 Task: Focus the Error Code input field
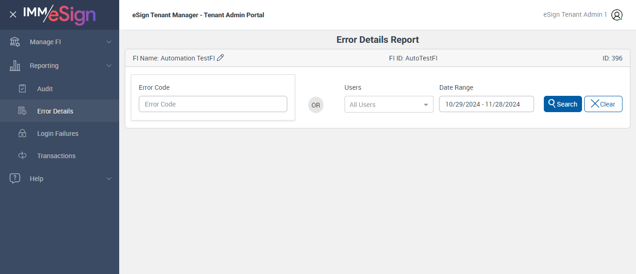[x=213, y=104]
